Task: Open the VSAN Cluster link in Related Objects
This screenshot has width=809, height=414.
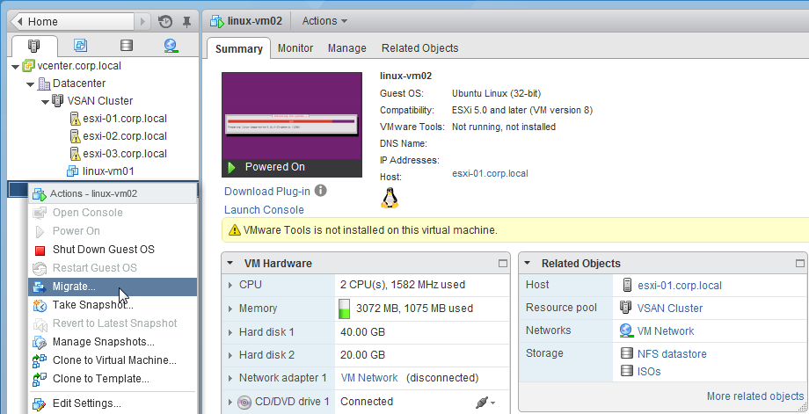Action: pyautogui.click(x=670, y=309)
